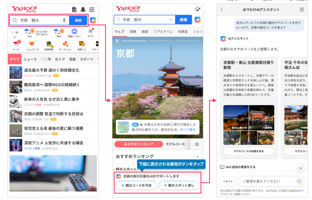Image resolution: width=312 pixels, height=200 pixels.
Task: Select the おすすめランキング pill tab
Action: 139,144
